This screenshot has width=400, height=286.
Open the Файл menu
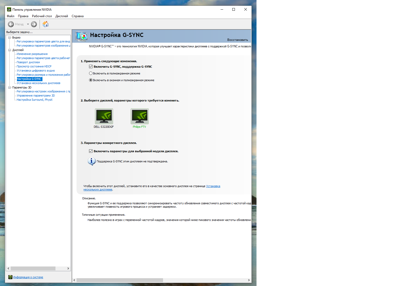11,16
